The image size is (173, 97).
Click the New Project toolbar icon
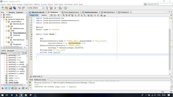(x=7, y=8)
